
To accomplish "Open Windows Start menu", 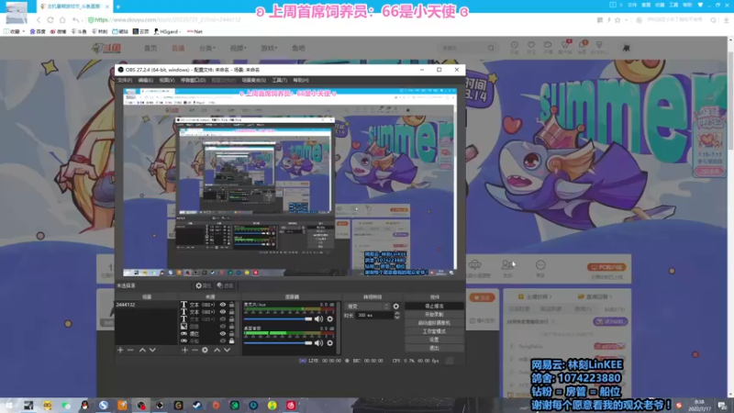I will point(9,405).
